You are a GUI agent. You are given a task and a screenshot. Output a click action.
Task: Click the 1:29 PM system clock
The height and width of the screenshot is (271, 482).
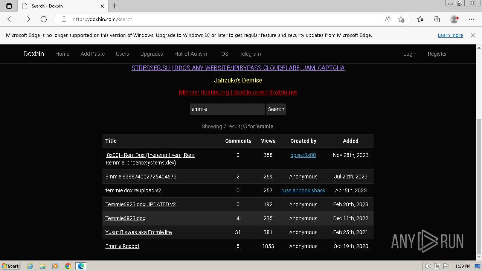coord(463,266)
